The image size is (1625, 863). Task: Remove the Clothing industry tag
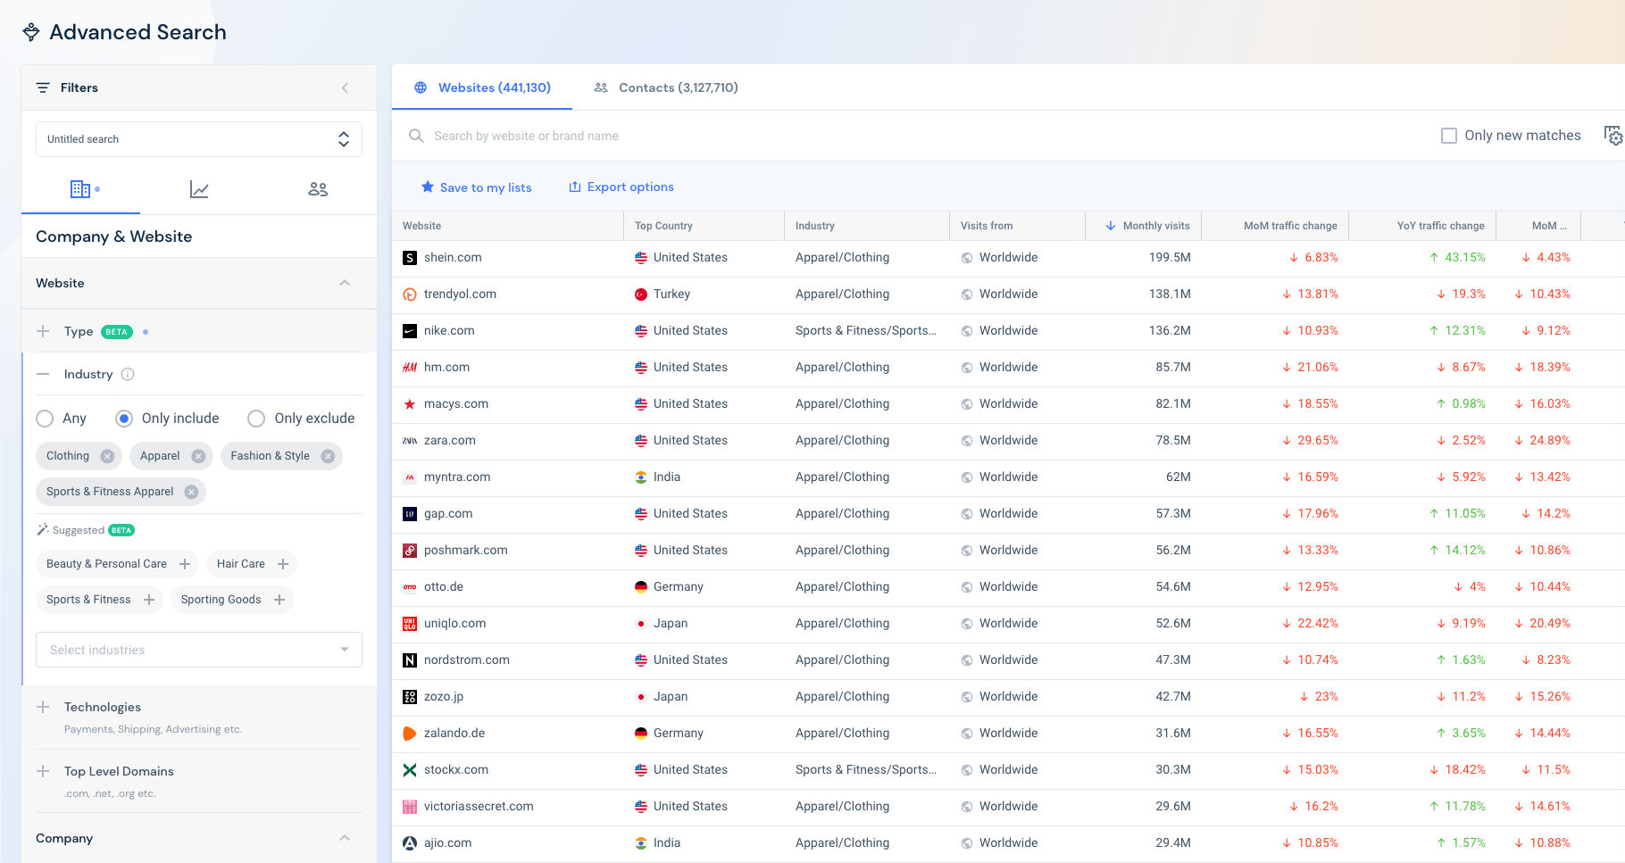tap(107, 456)
